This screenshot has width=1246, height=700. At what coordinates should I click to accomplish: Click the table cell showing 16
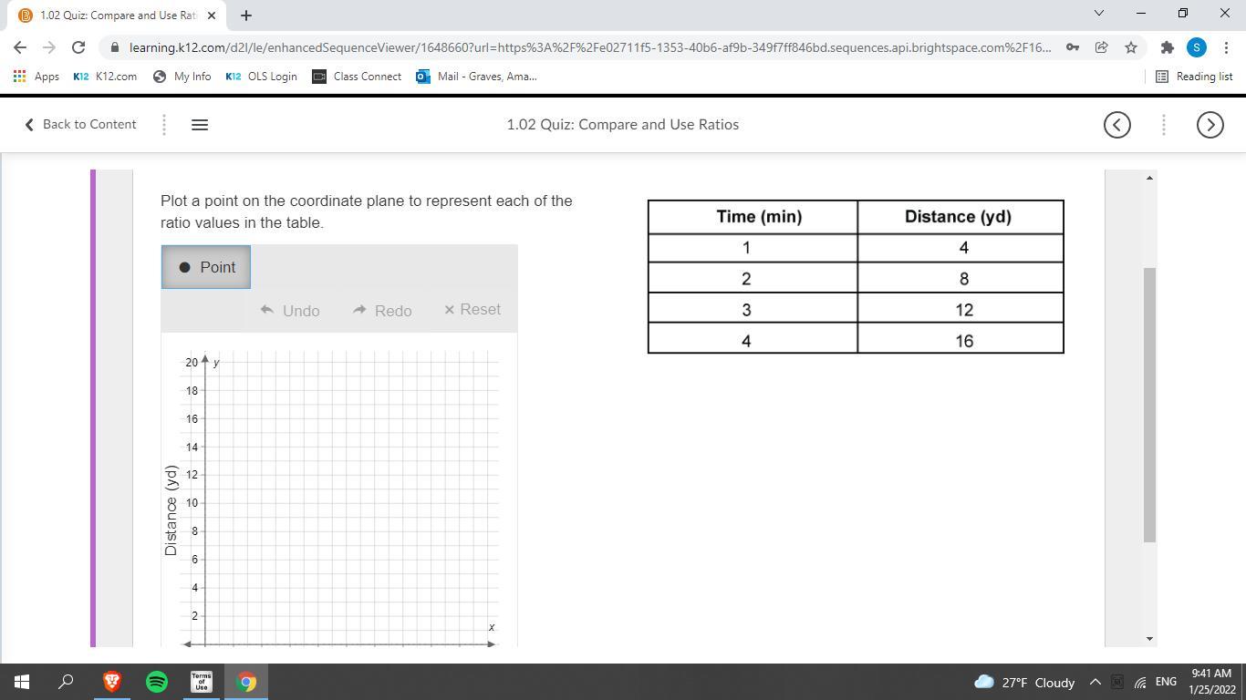[960, 338]
